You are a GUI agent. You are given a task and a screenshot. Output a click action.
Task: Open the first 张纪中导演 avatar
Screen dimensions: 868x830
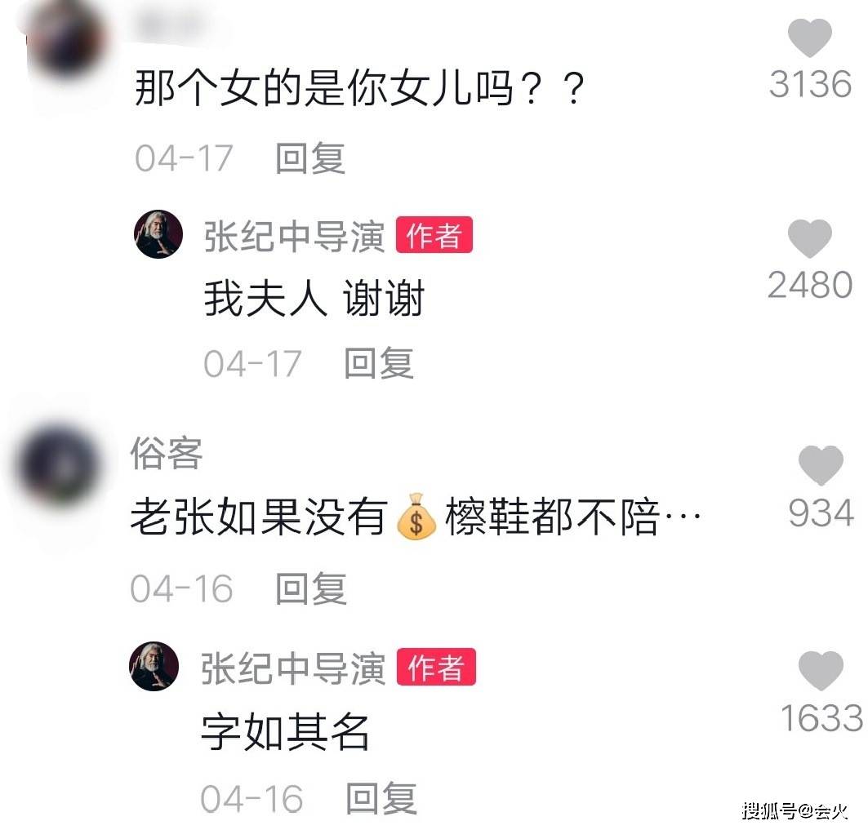tap(158, 234)
